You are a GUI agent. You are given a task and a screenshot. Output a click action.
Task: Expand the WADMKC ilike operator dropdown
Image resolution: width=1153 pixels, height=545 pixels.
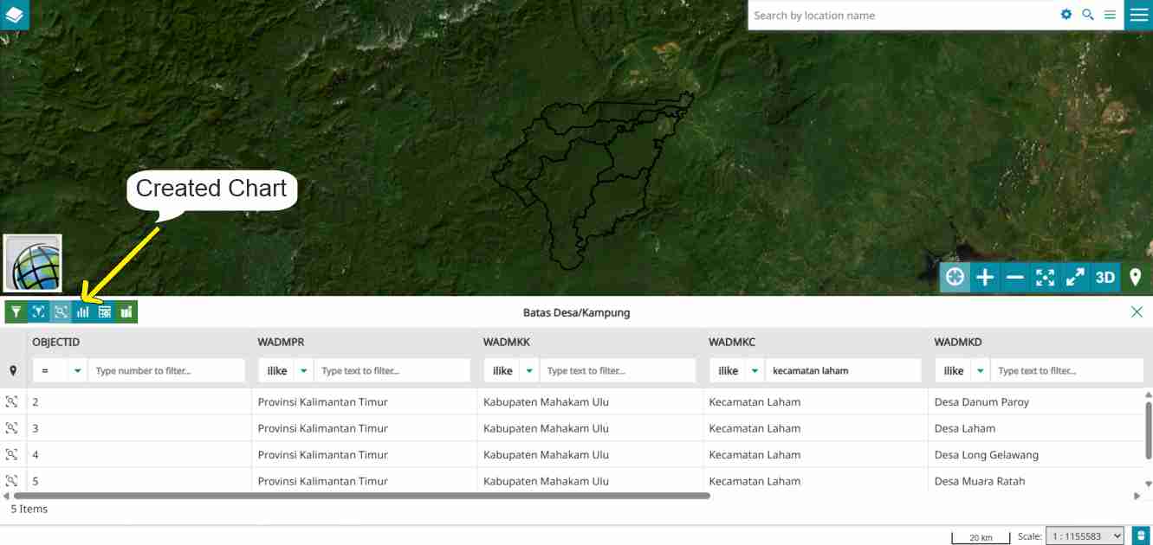click(x=755, y=371)
